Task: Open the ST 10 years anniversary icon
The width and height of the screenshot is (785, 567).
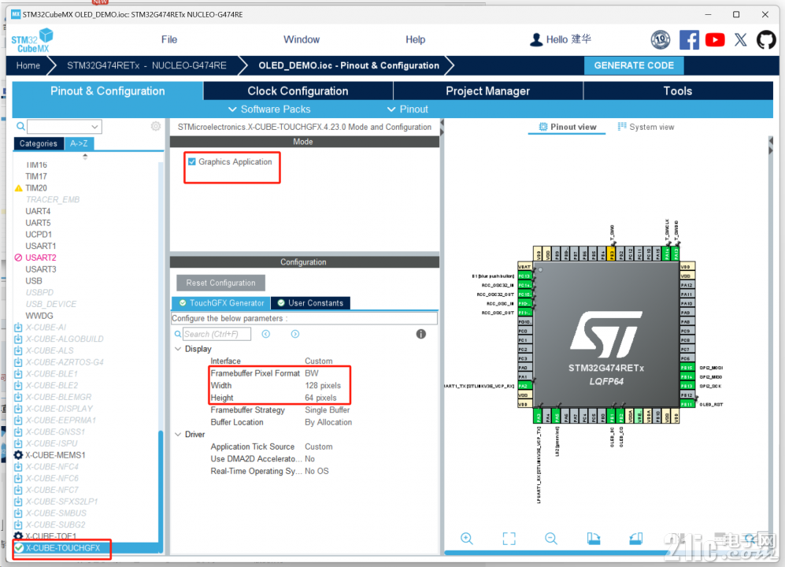Action: (x=661, y=39)
